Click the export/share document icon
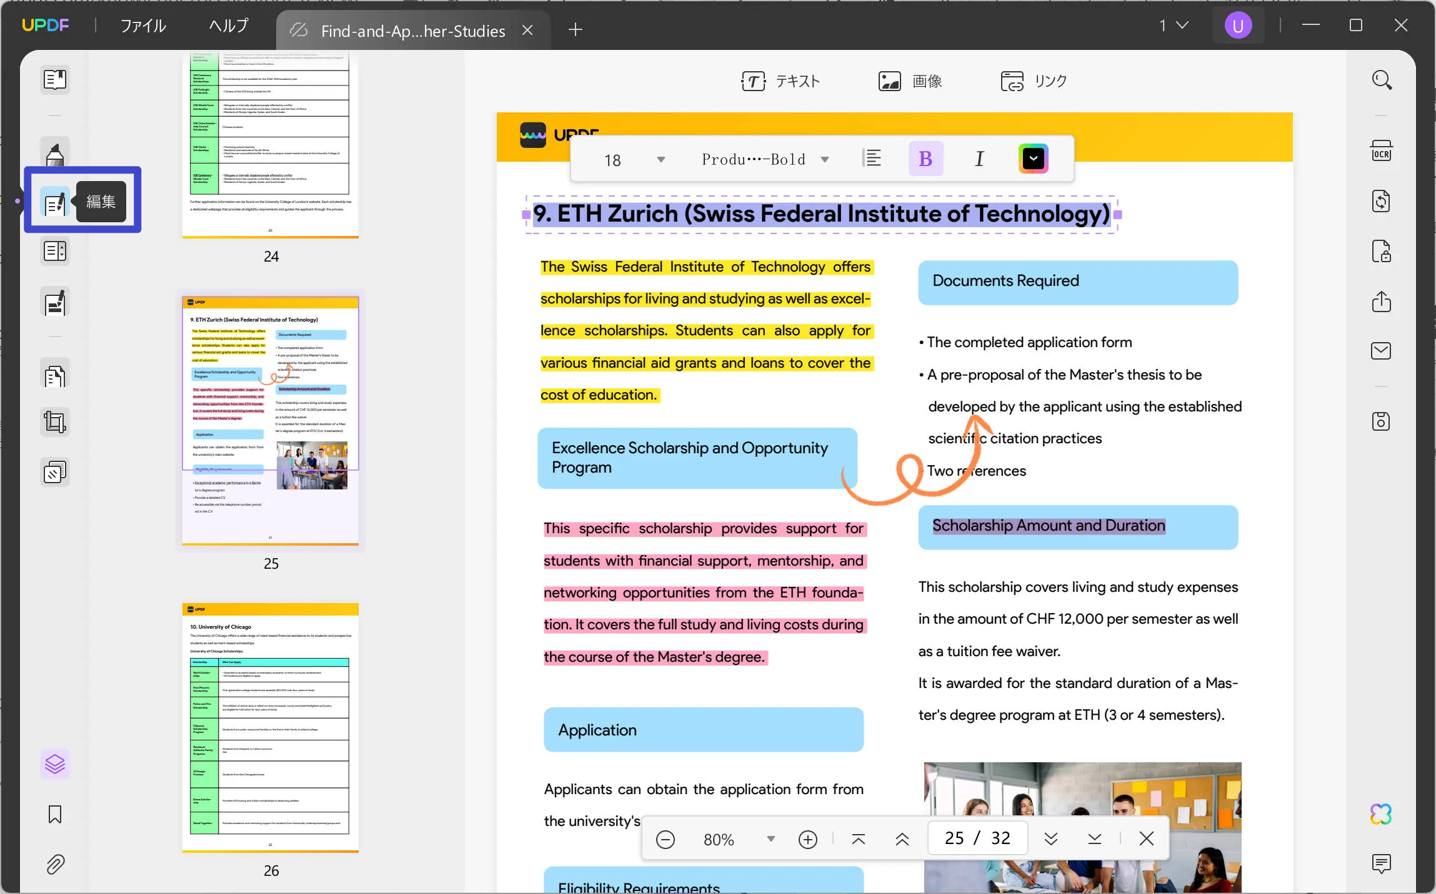1436x894 pixels. (1382, 302)
